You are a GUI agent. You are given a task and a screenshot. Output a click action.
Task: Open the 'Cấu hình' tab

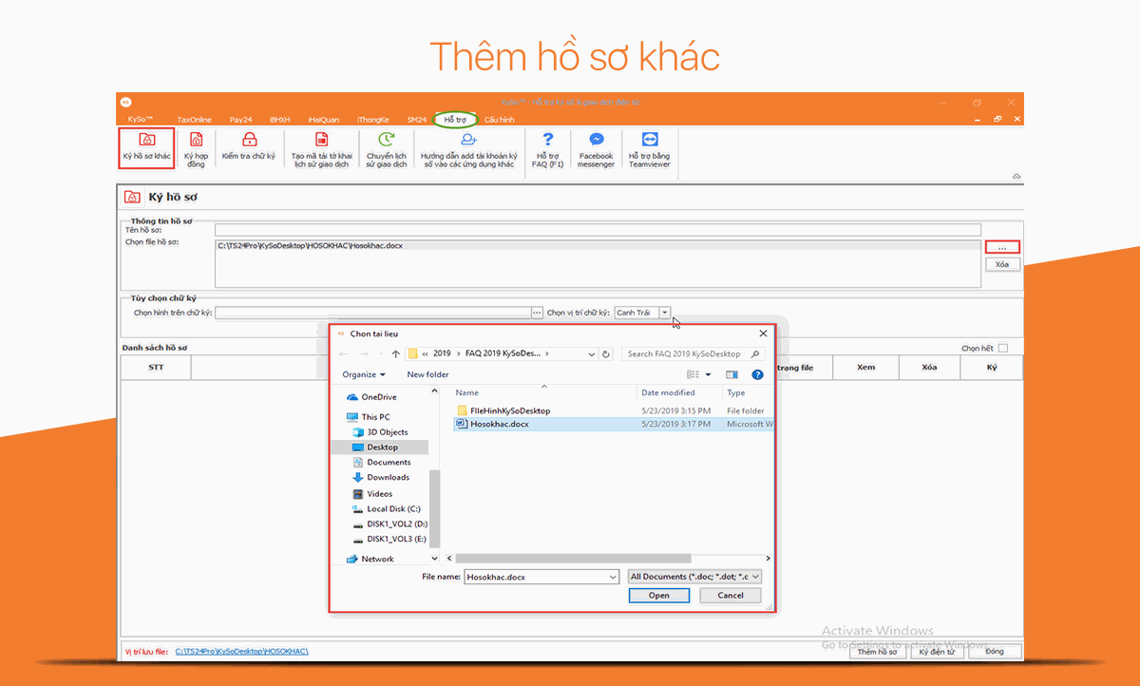[x=499, y=120]
